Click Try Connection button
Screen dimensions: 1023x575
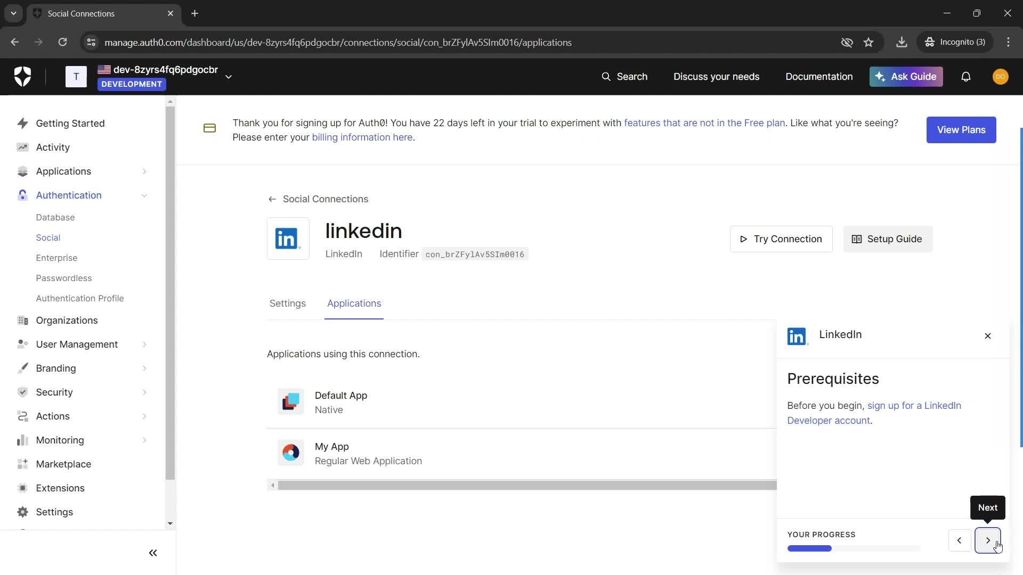point(781,239)
